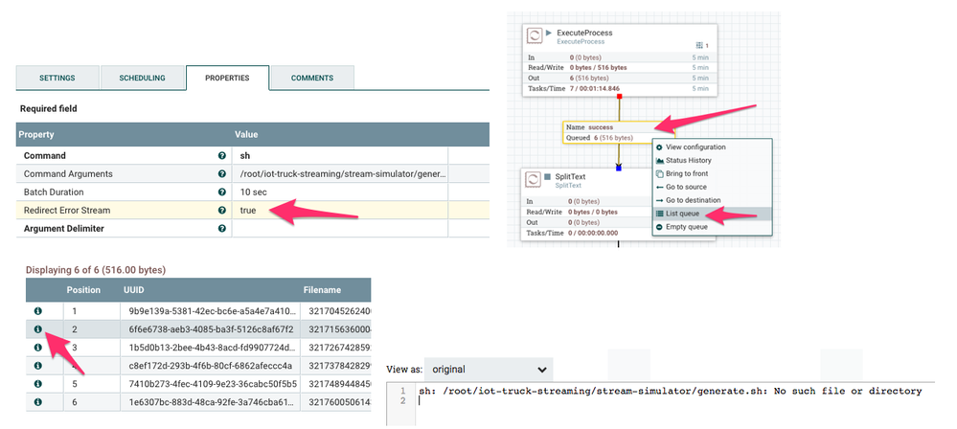Click the content viewer text area
The height and width of the screenshot is (429, 957).
pos(674,404)
